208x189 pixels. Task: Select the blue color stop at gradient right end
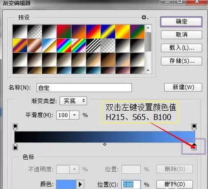click(x=194, y=146)
